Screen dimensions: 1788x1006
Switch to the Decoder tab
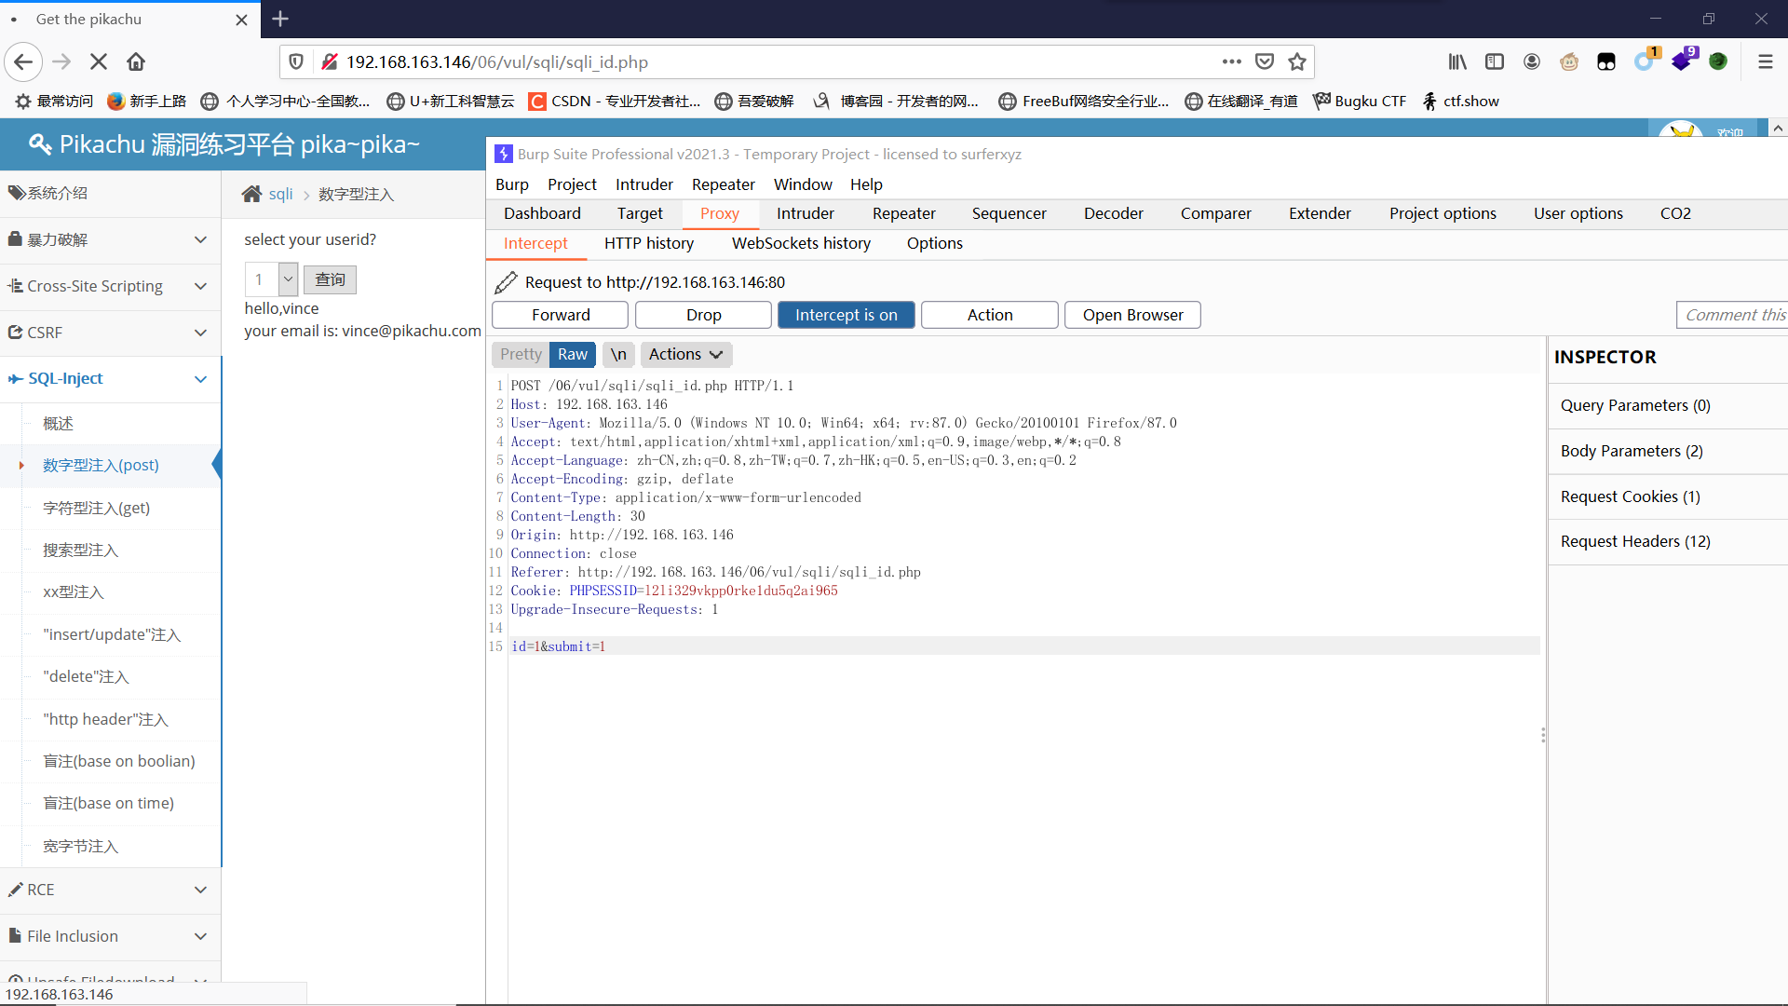(x=1113, y=213)
